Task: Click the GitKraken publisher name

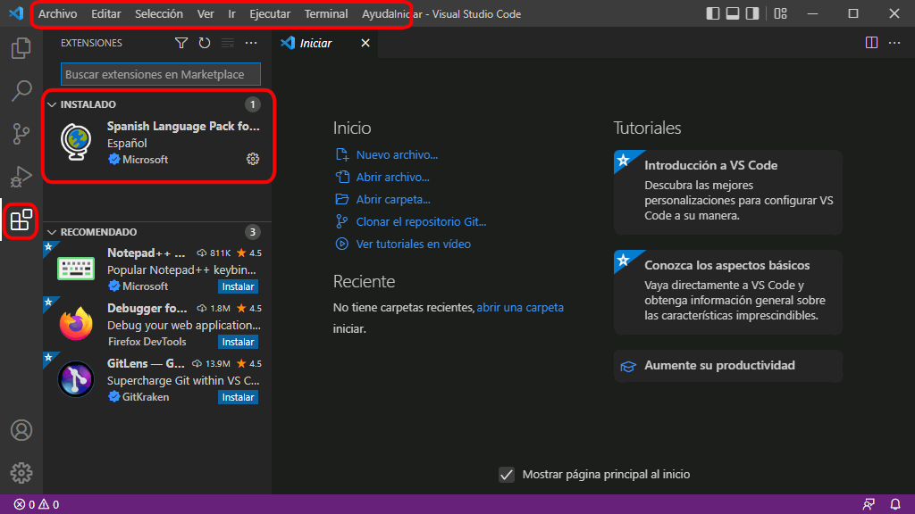Action: pos(146,397)
